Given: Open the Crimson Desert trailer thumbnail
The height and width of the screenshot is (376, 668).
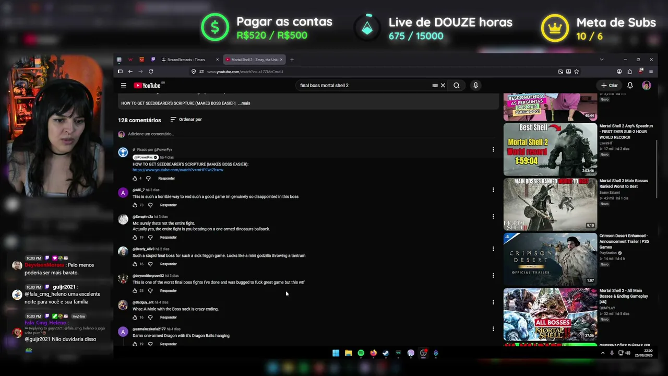Looking at the screenshot, I should 550,259.
